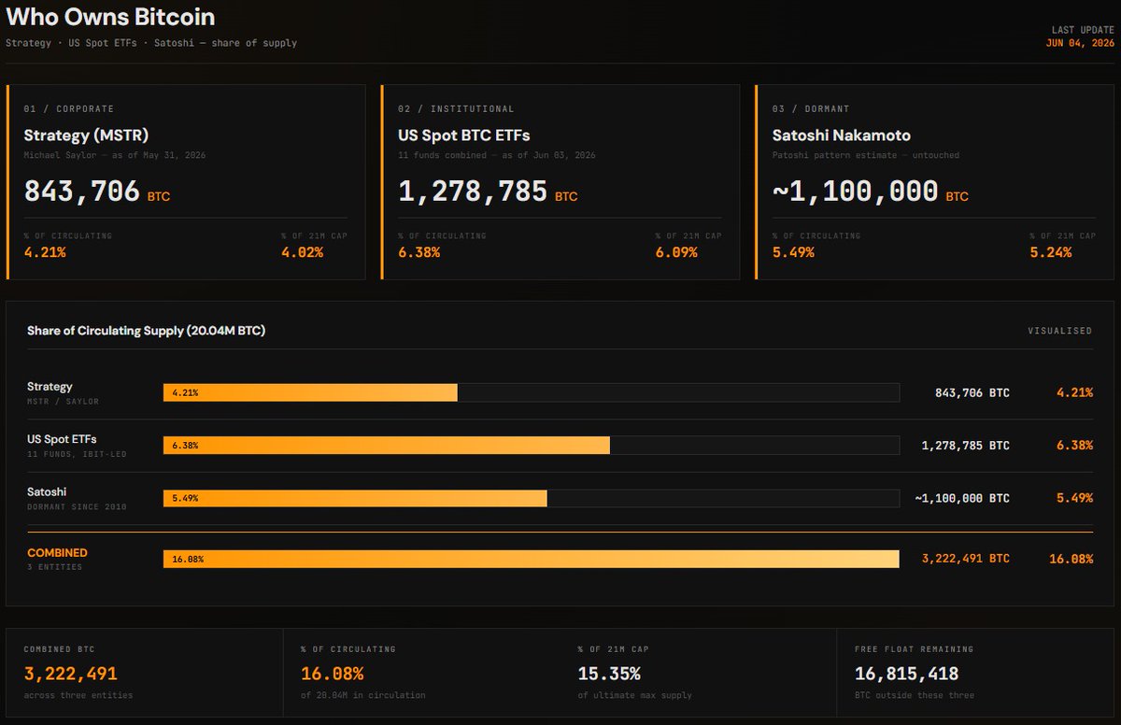Click the Satoshi 5.49% bar

(x=531, y=498)
